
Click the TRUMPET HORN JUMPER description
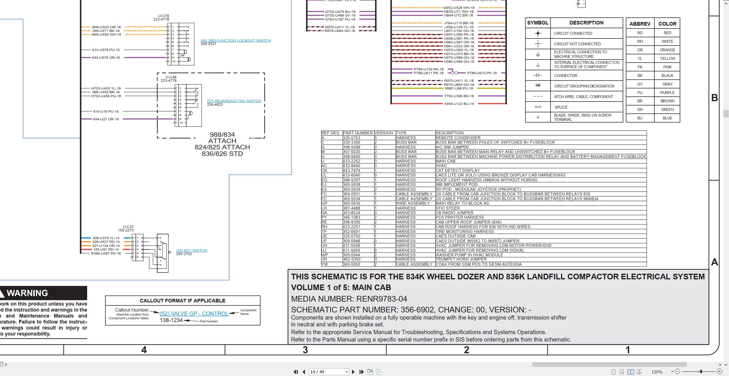pyautogui.click(x=461, y=259)
